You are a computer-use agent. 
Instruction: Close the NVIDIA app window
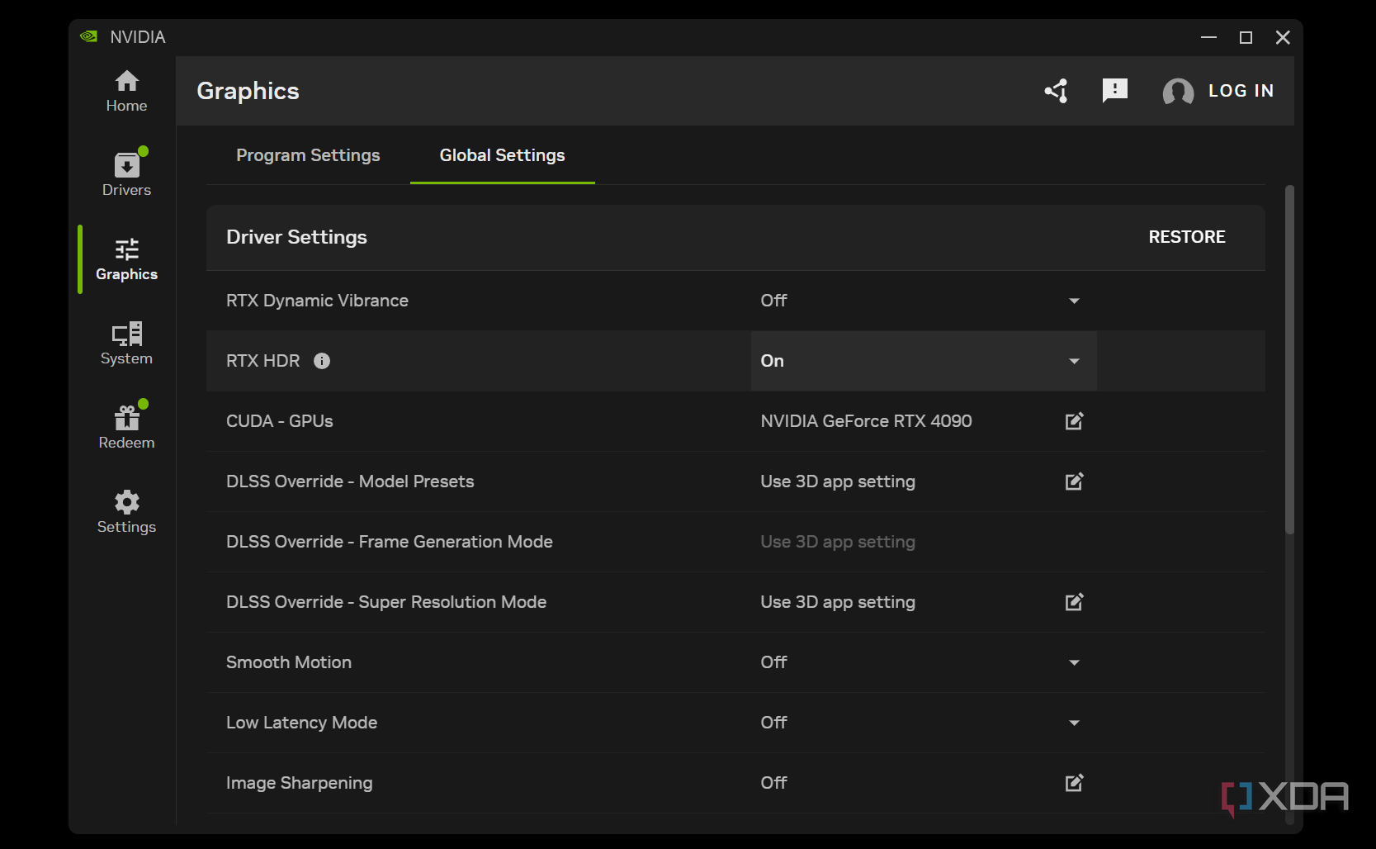click(1283, 37)
